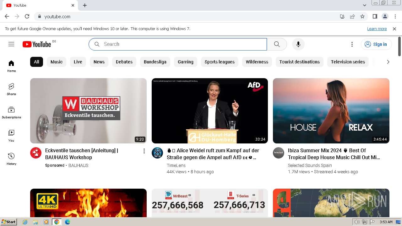Go to the YouTube logo homepage
The width and height of the screenshot is (402, 226).
point(37,44)
